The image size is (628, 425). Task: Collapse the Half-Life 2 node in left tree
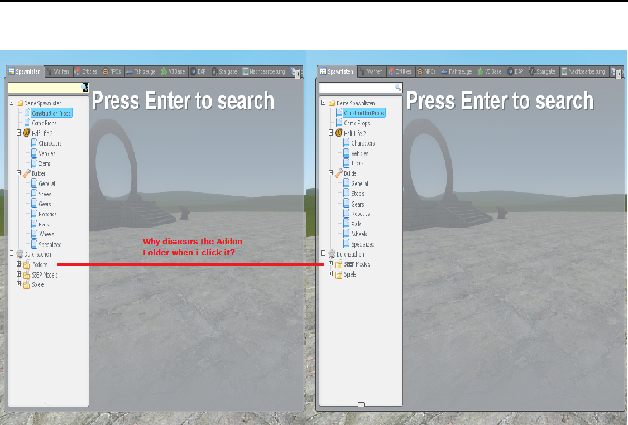point(19,133)
